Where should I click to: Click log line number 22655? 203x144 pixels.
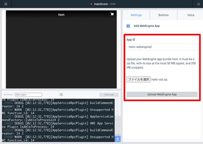point(8,103)
